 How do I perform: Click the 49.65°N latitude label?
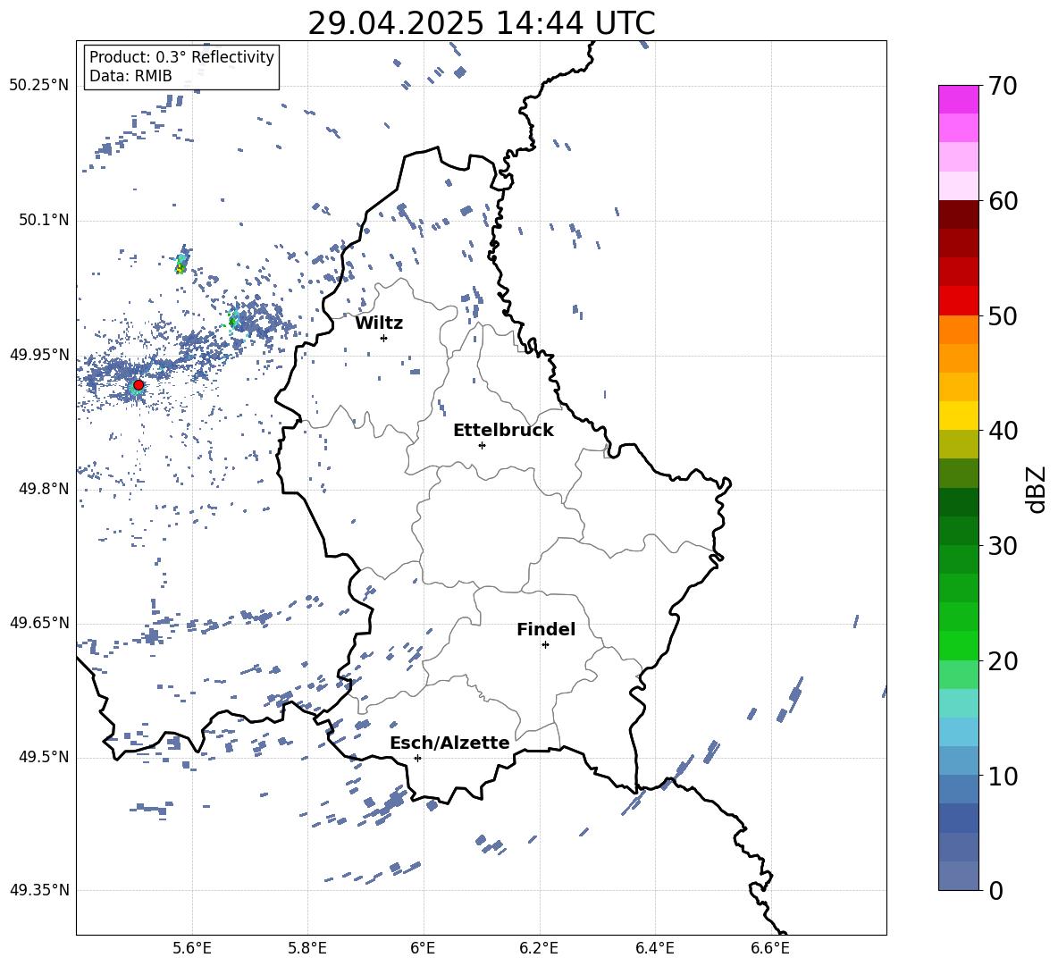[38, 622]
